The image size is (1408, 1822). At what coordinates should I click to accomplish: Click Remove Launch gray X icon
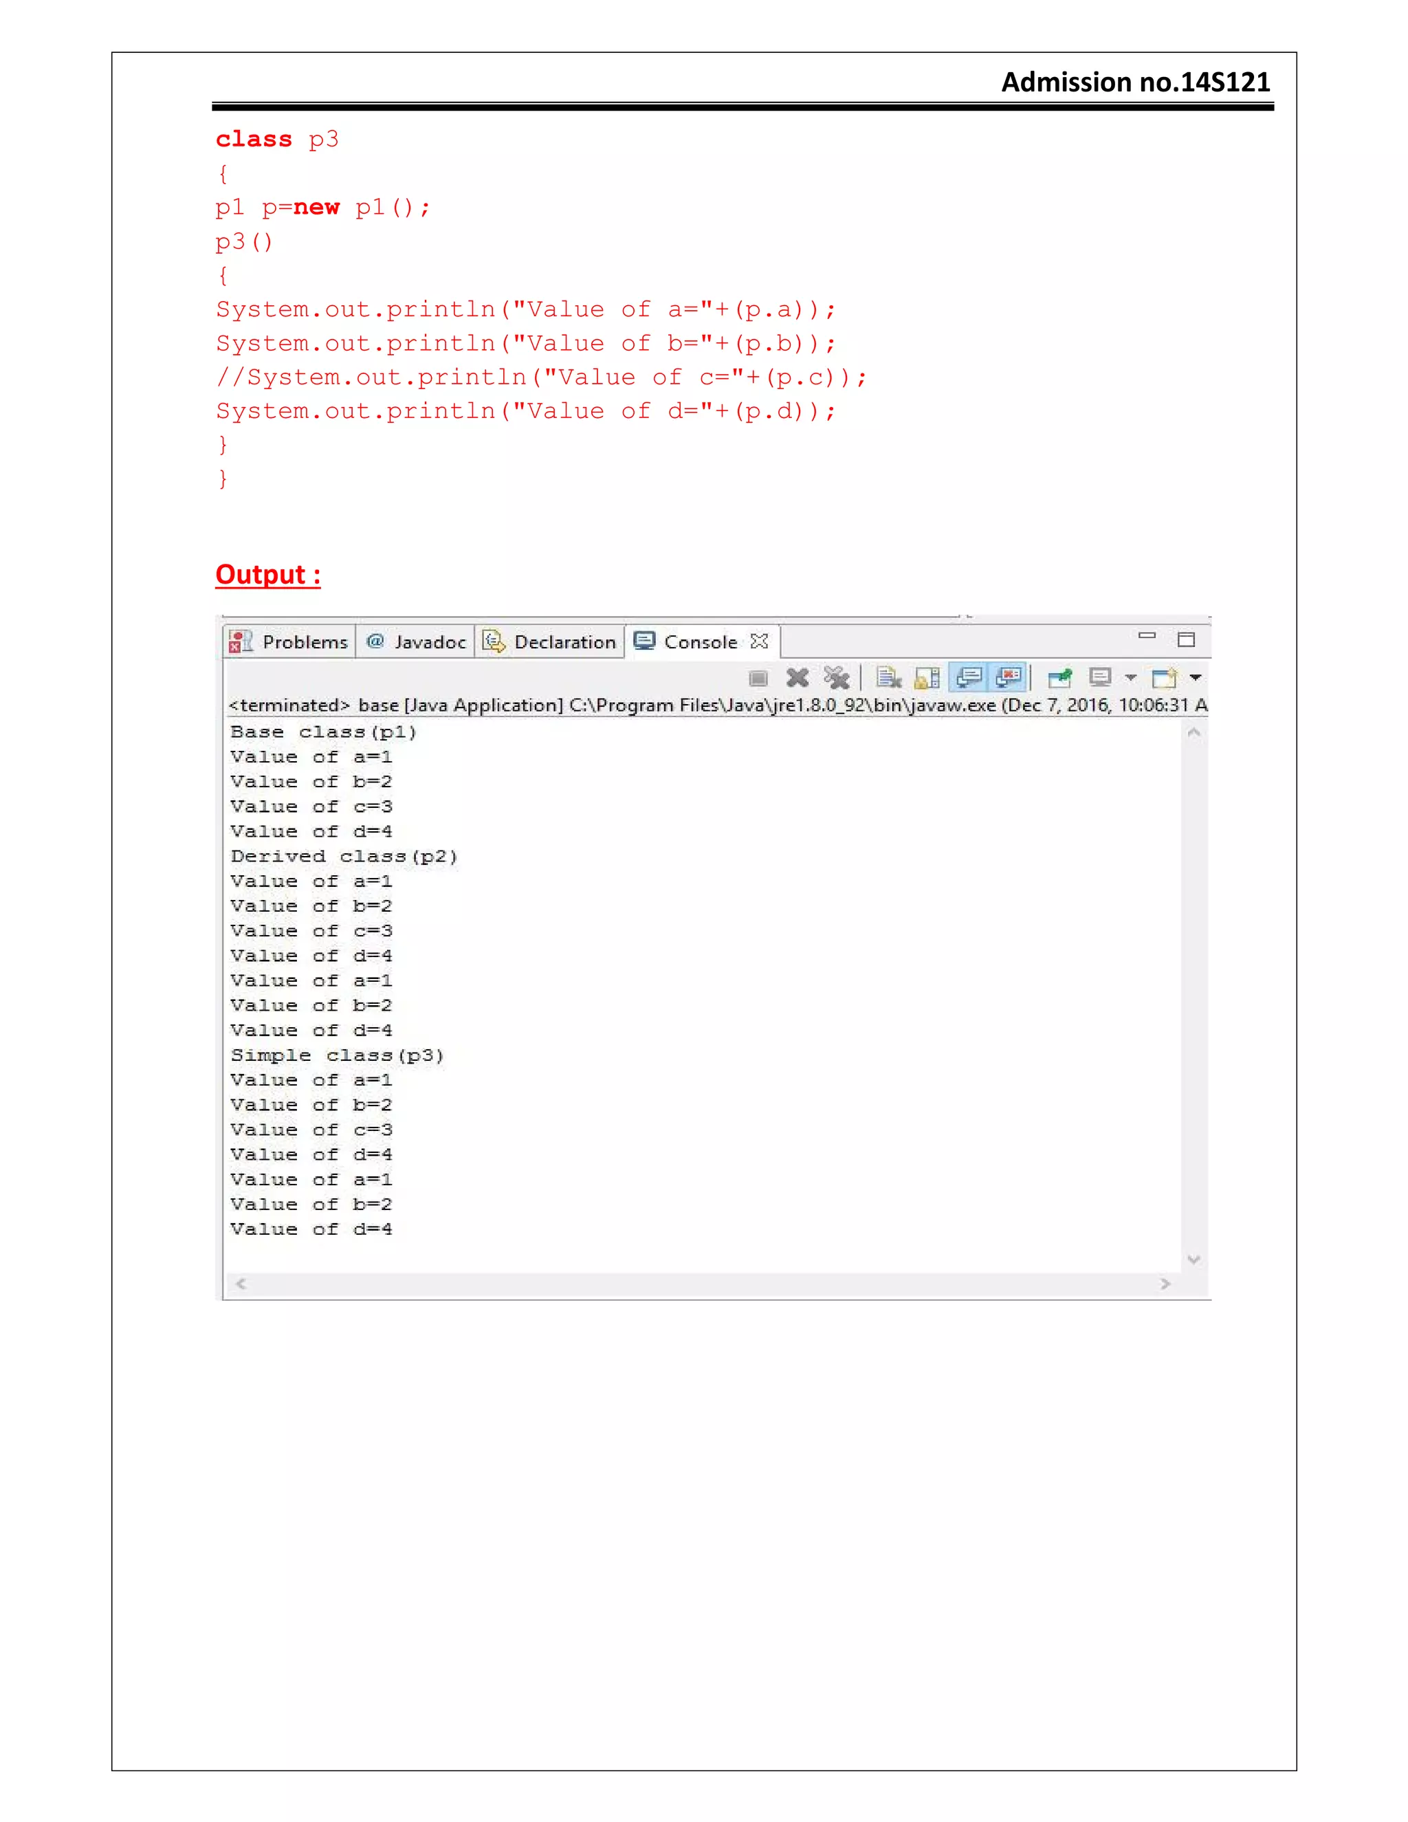[797, 677]
